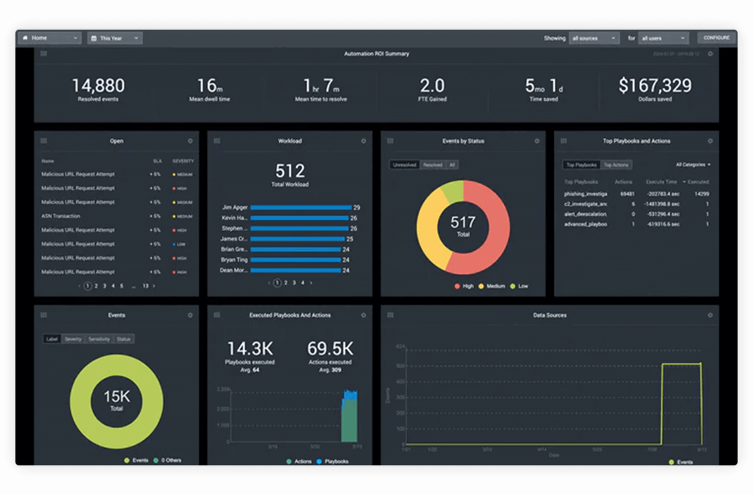
Task: Toggle Playbooks legend in Executed Playbooks chart
Action: 332,461
